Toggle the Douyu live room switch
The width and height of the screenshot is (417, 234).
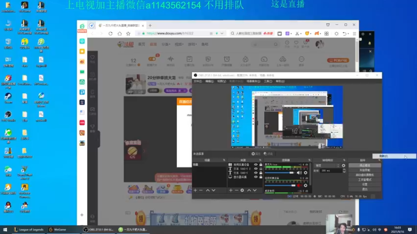tap(152, 59)
